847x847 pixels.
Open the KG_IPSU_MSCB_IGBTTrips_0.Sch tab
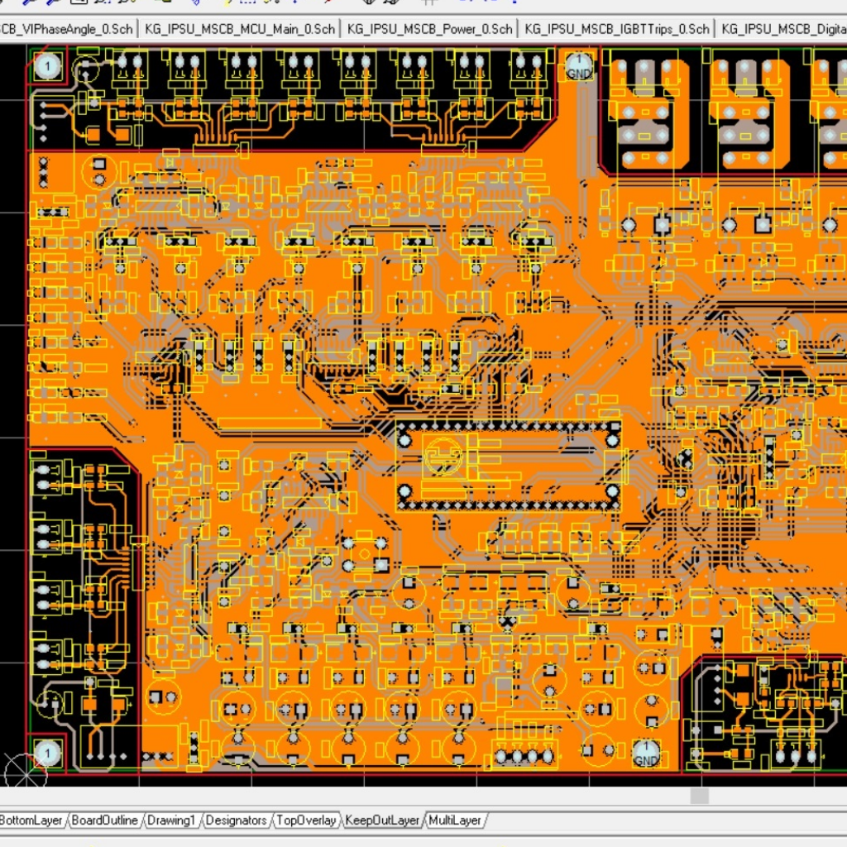tap(616, 27)
